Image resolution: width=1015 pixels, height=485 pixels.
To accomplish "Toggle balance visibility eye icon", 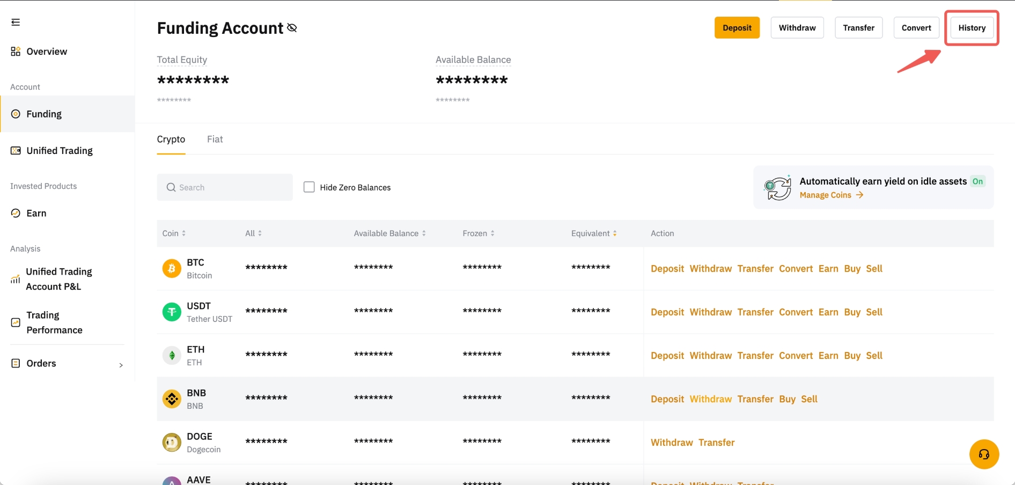I will pos(292,28).
